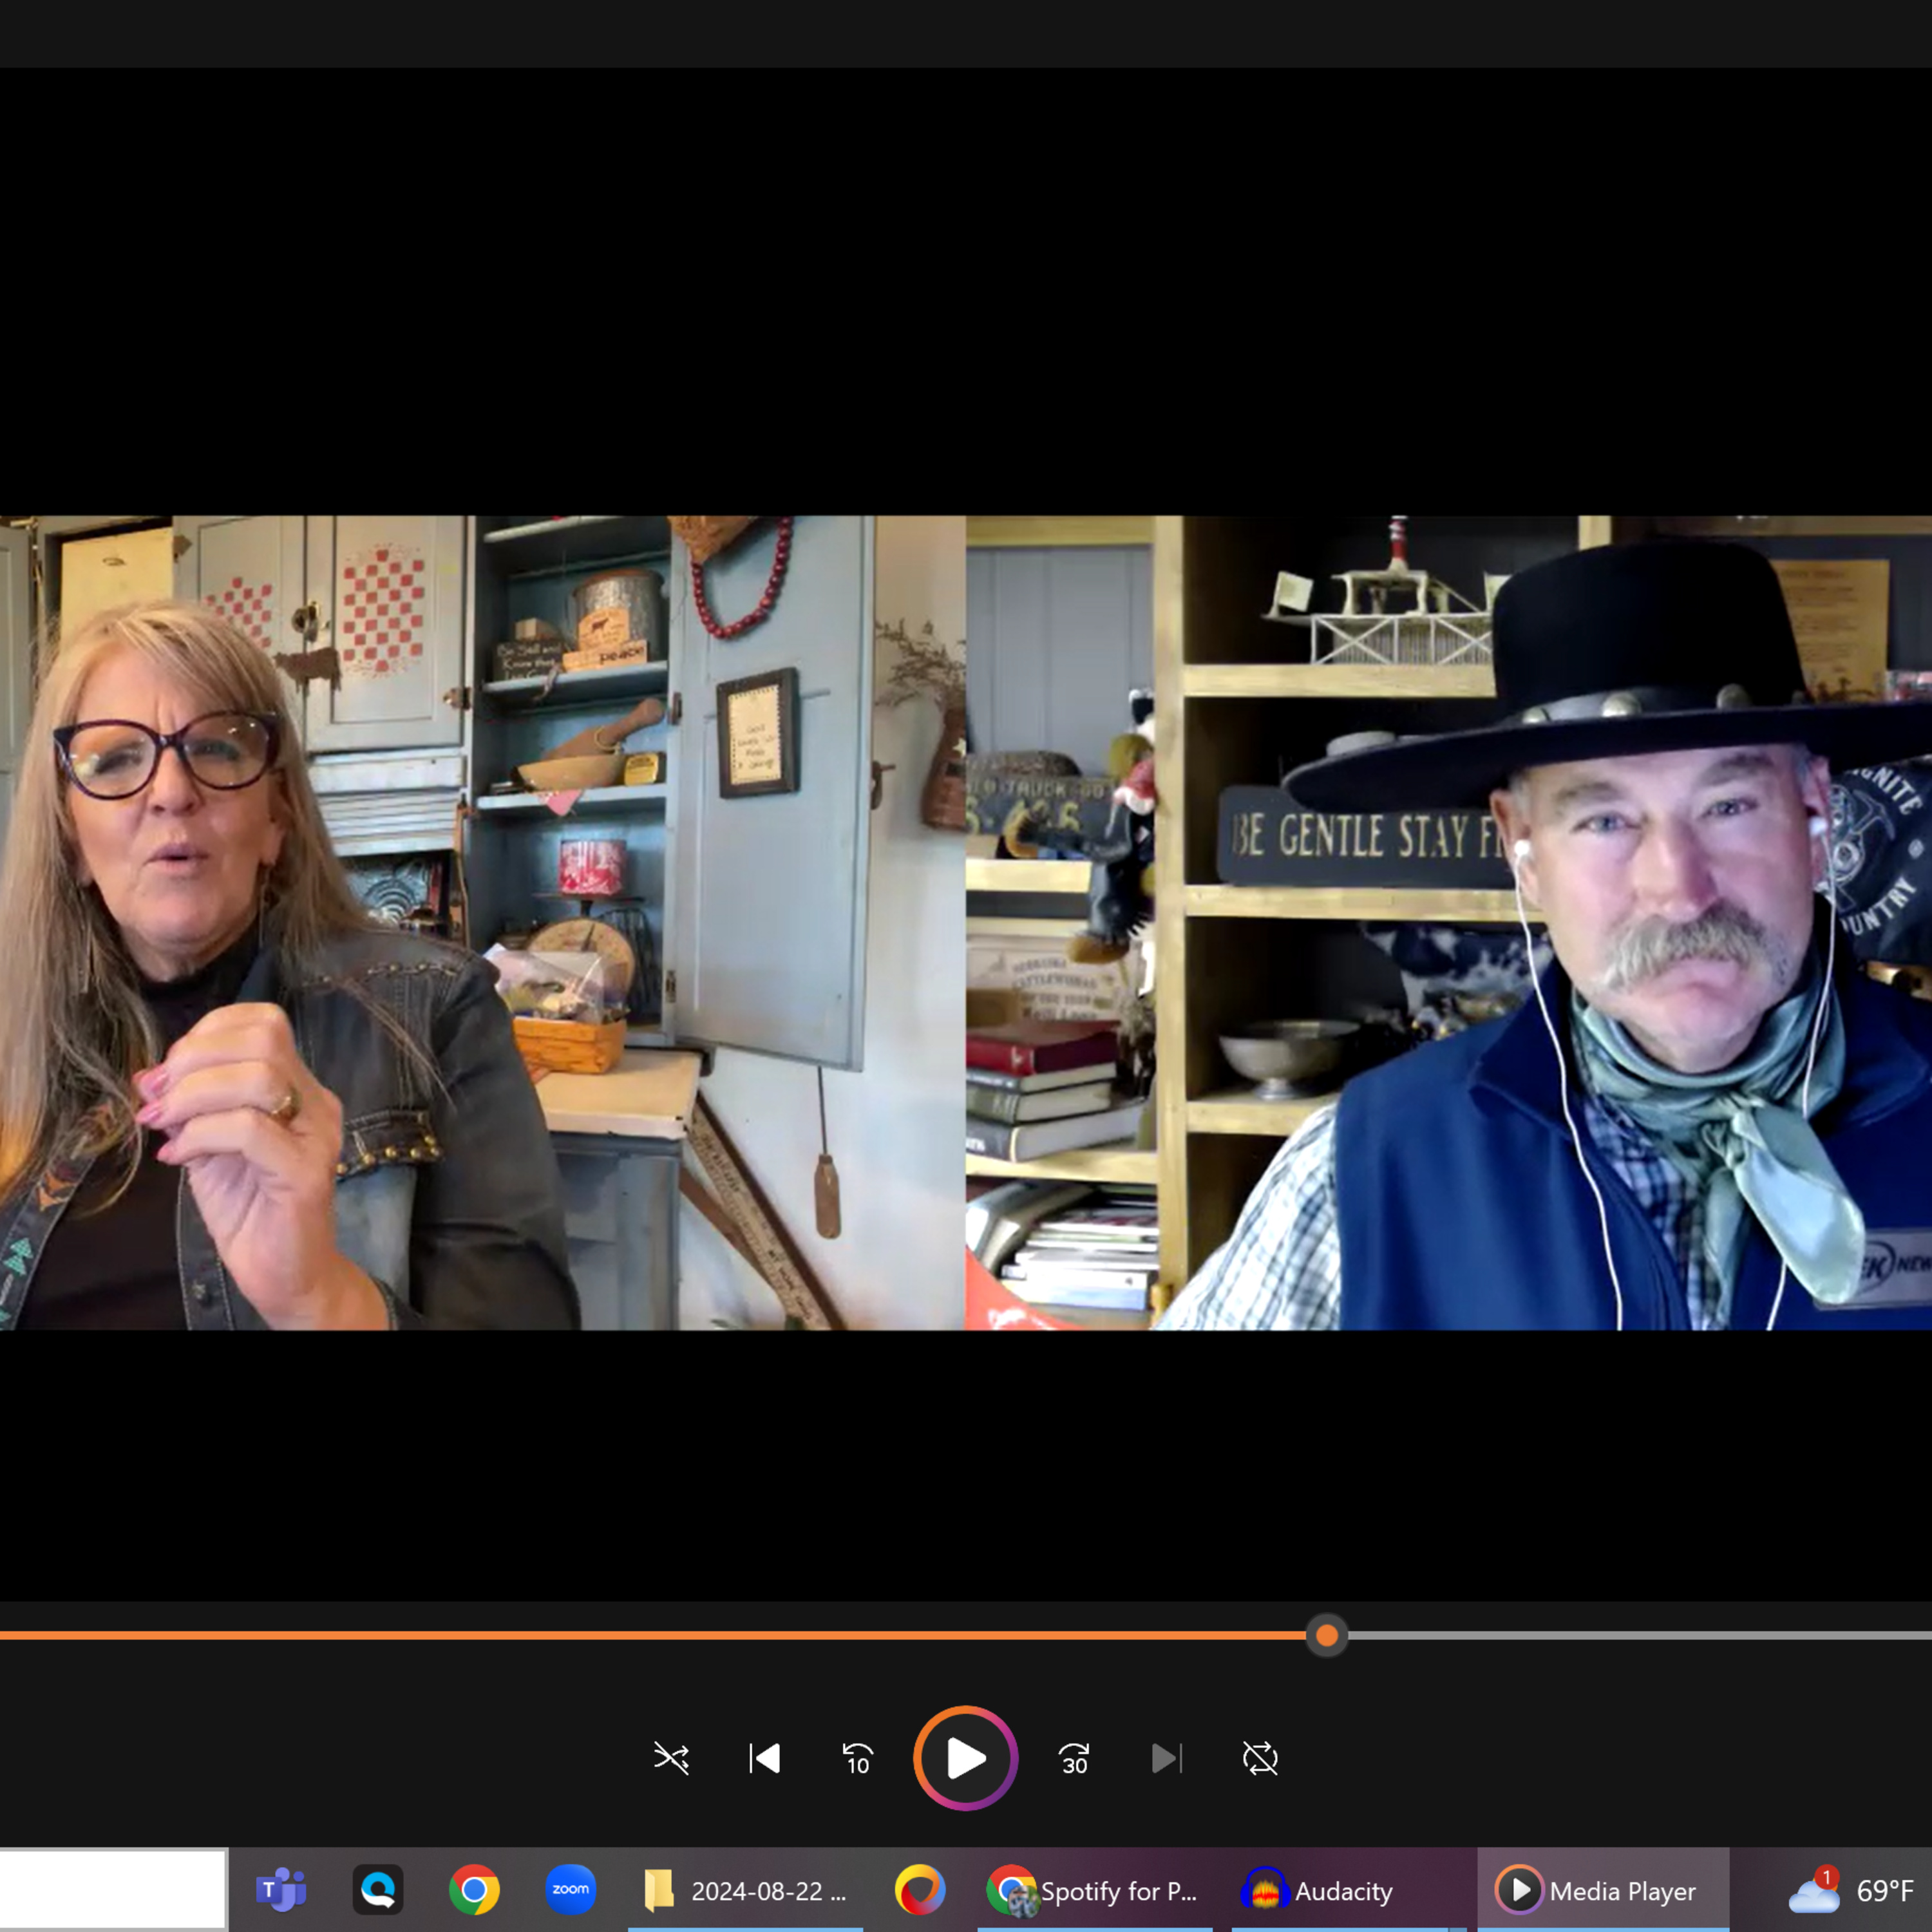Skip back 10 seconds

pos(857,1758)
